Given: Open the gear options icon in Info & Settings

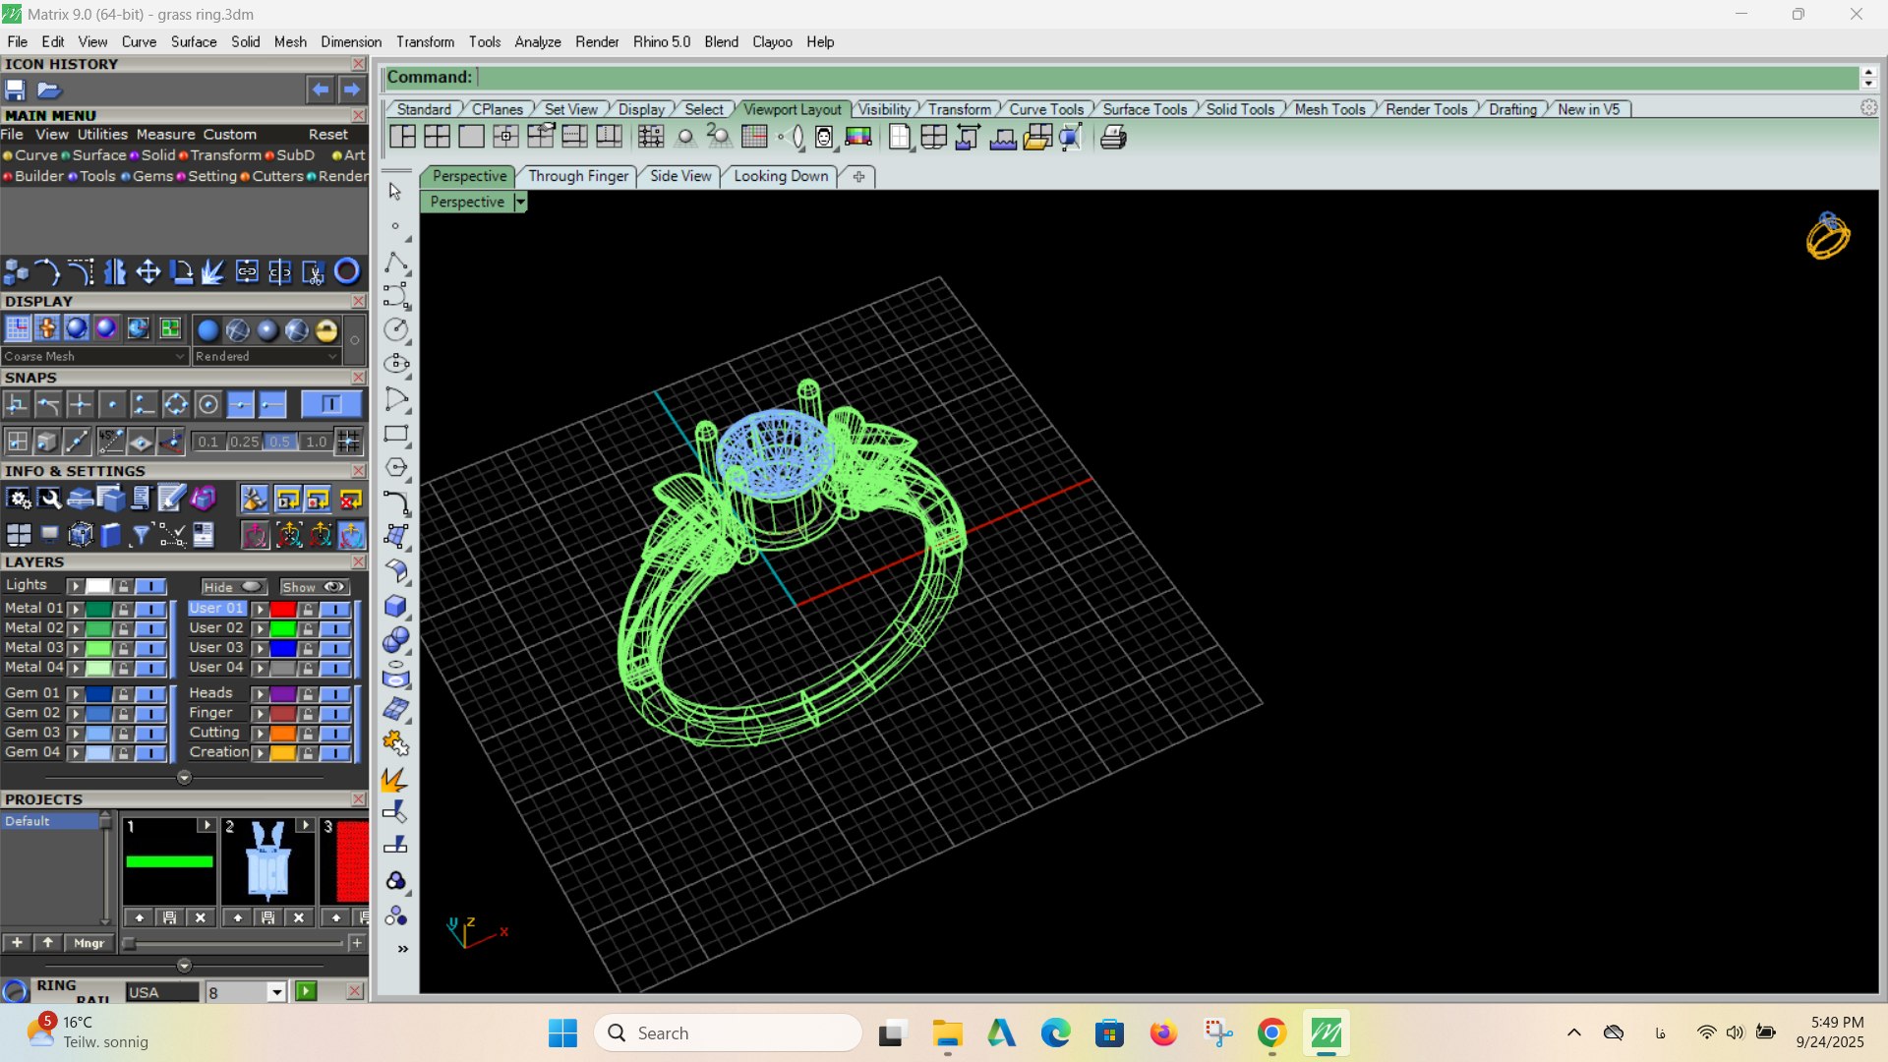Looking at the screenshot, I should pos(19,500).
